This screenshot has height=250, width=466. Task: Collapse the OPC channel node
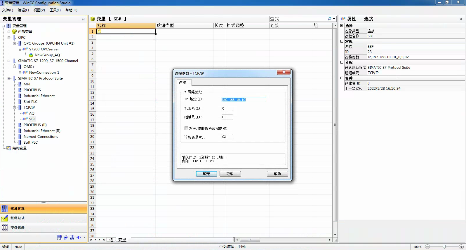(x=9, y=37)
